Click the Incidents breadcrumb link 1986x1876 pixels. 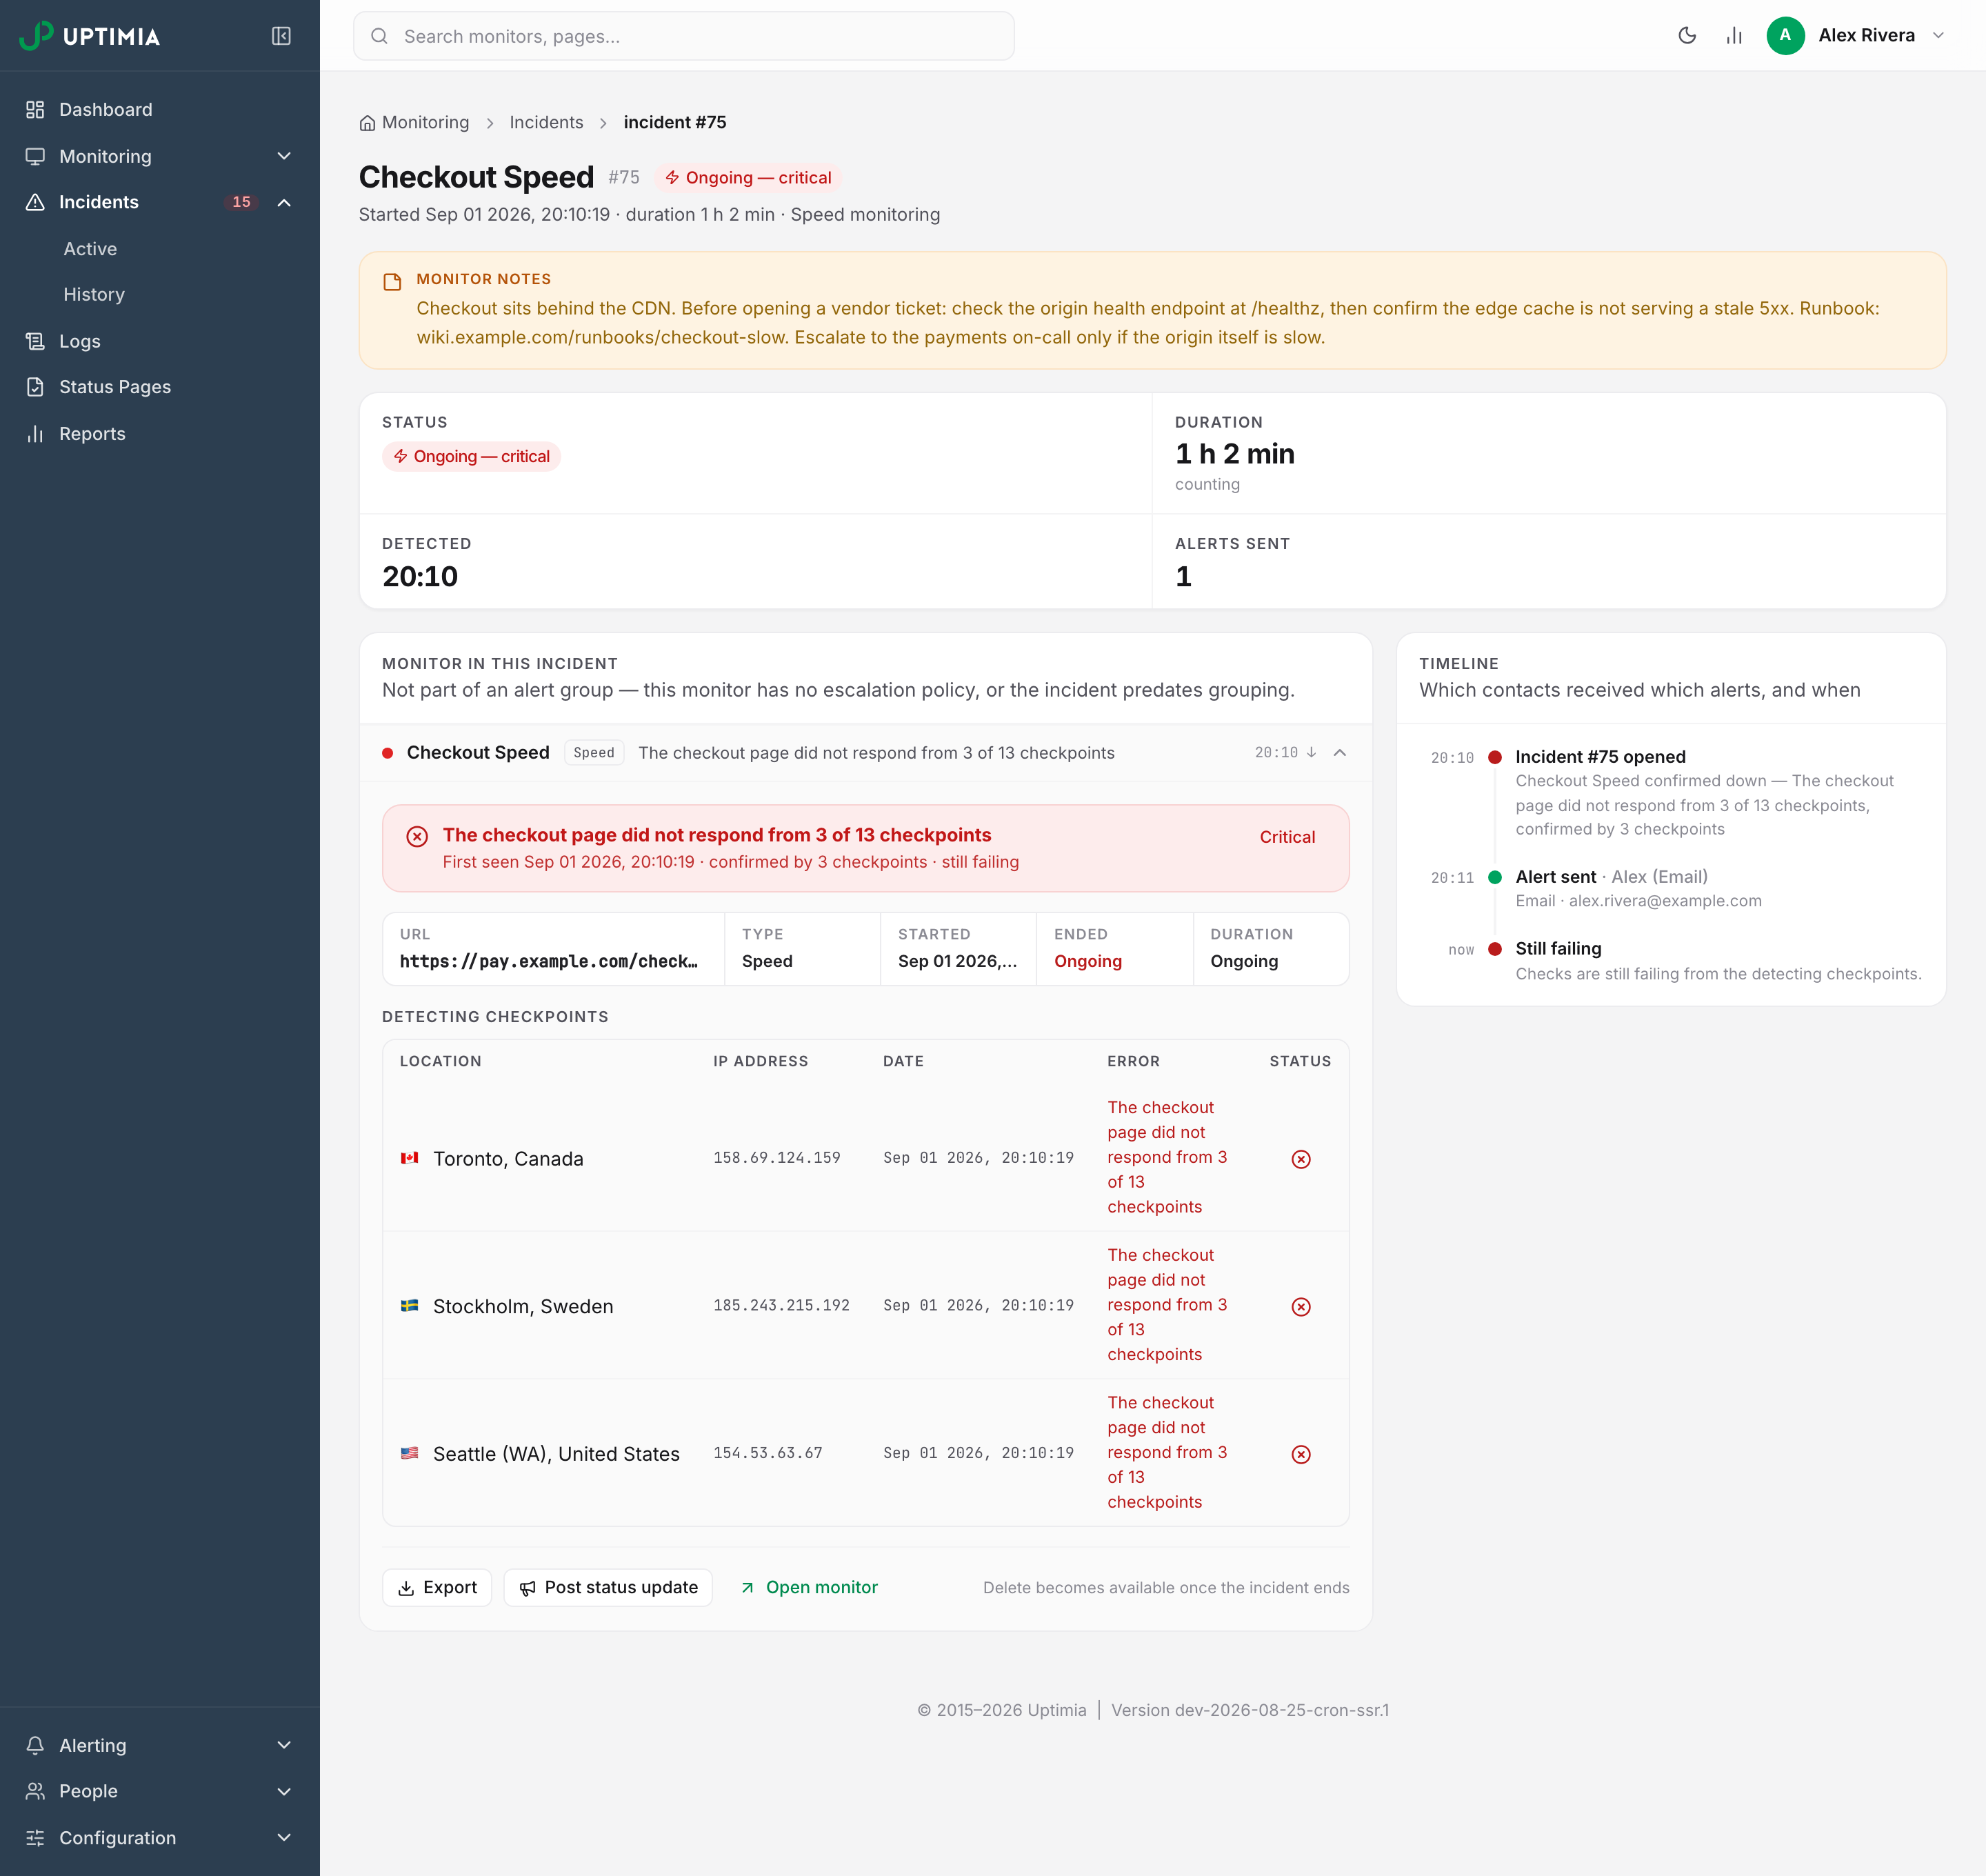pos(546,122)
